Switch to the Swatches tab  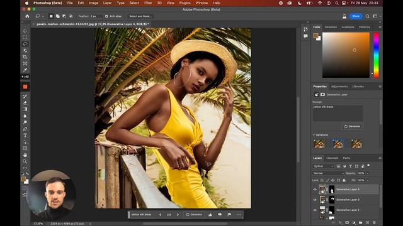click(331, 27)
